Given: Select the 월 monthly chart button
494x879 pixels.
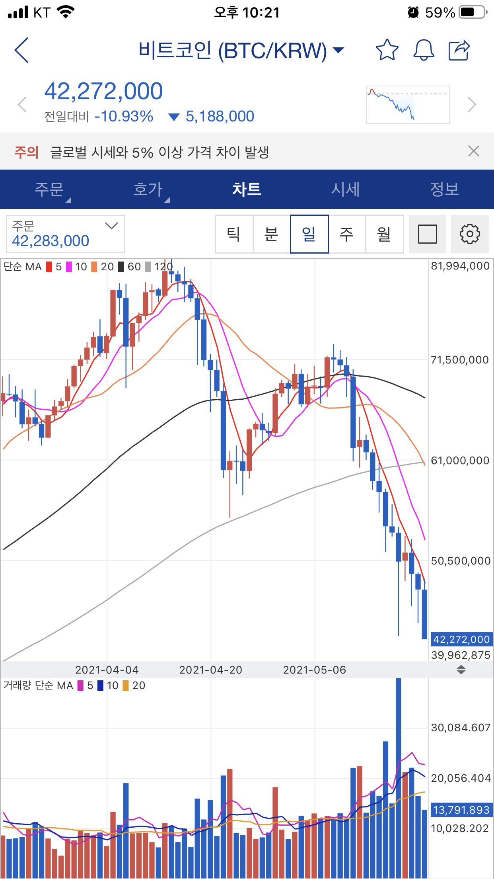Looking at the screenshot, I should click(x=384, y=234).
